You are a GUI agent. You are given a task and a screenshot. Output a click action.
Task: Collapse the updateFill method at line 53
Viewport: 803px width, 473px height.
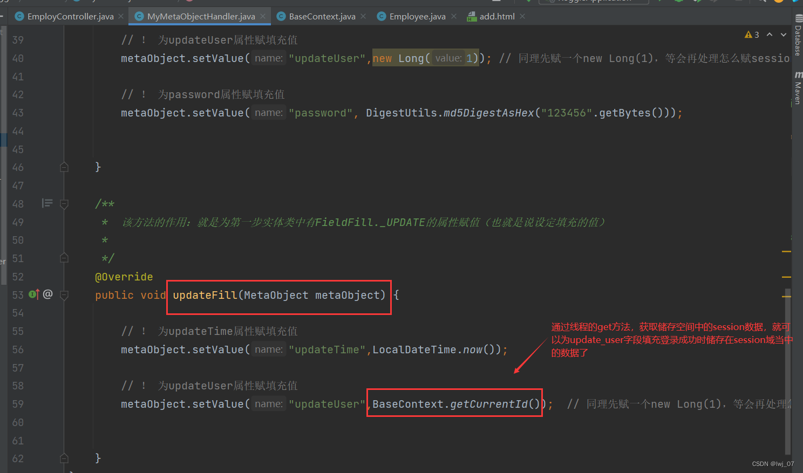point(64,295)
